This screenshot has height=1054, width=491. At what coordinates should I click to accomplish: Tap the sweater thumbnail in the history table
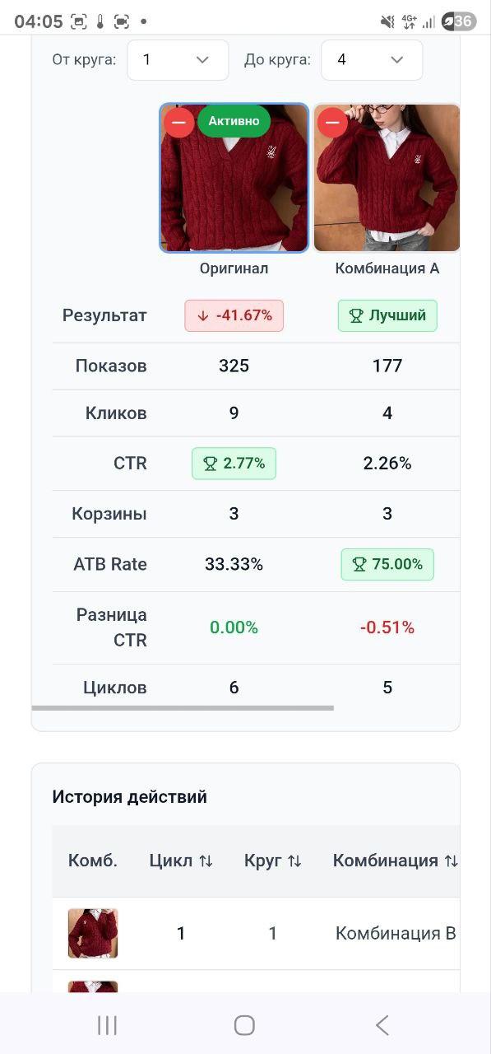point(92,933)
